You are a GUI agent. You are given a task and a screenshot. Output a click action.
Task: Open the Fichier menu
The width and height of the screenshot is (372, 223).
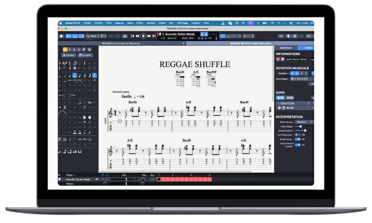87,23
